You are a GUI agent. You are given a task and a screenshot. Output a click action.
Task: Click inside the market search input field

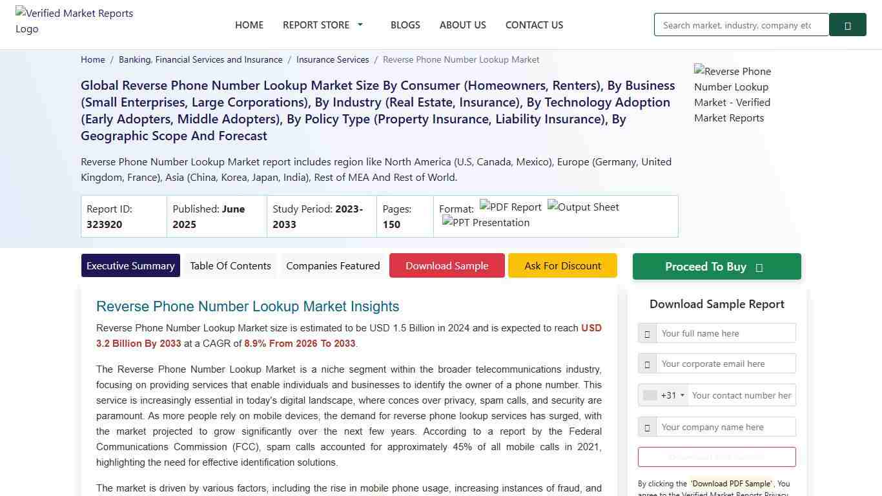coord(741,25)
